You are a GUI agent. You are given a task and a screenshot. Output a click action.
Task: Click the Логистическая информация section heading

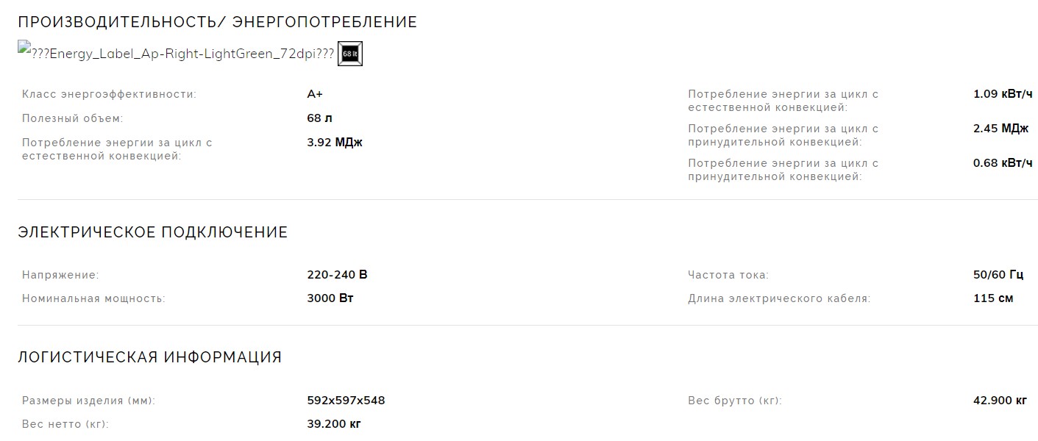(x=149, y=357)
